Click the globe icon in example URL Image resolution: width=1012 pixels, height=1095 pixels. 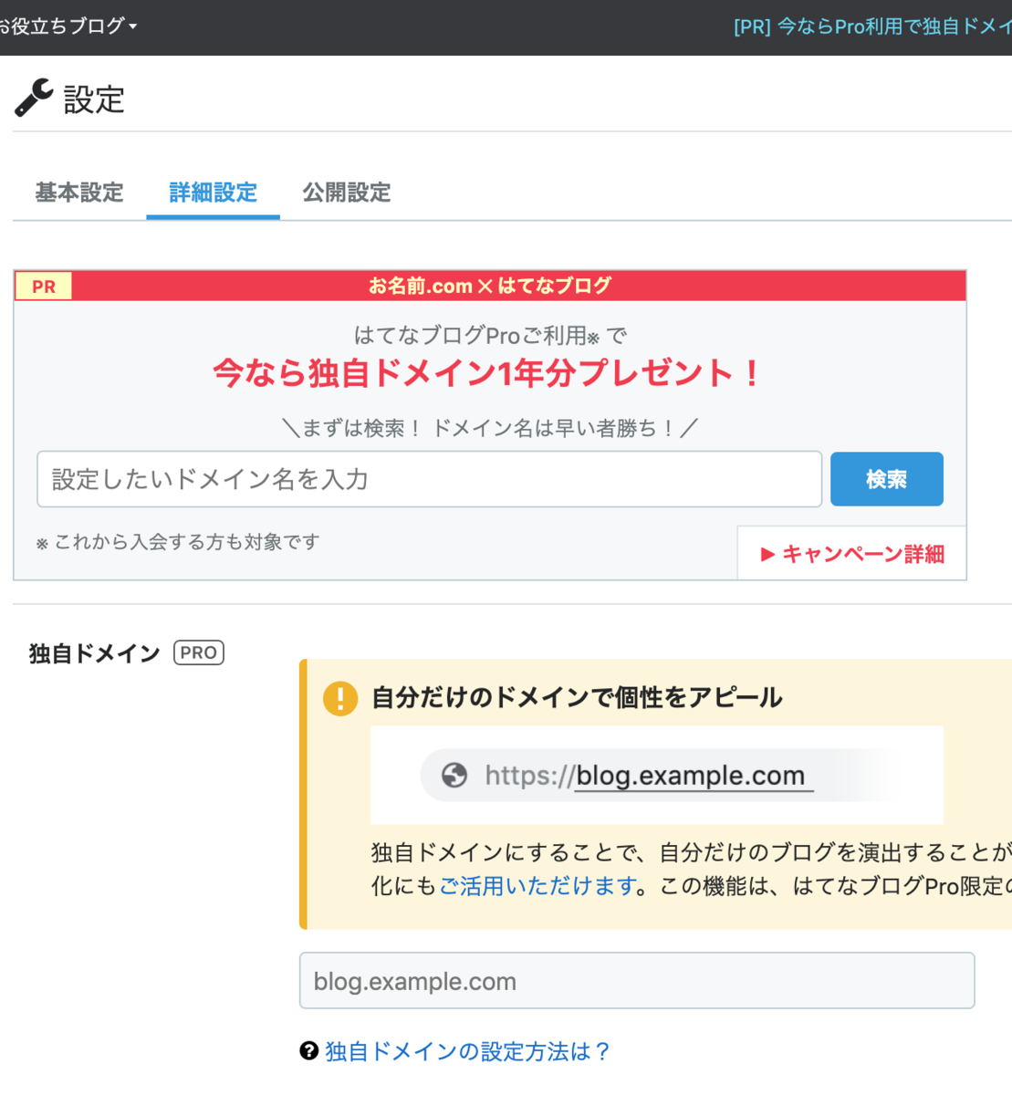click(x=454, y=776)
